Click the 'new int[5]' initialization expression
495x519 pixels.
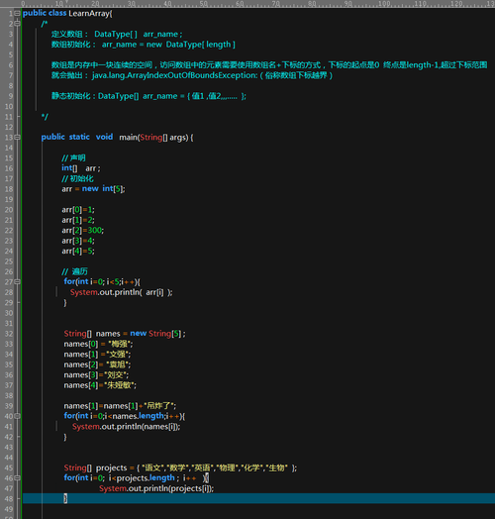[x=103, y=189]
